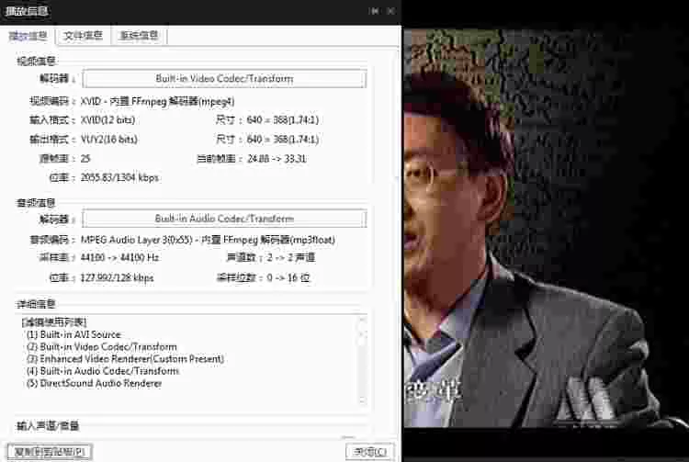Image resolution: width=689 pixels, height=462 pixels.
Task: Select "(1) Built-in AVI Source" in the filter list
Action: click(x=73, y=335)
